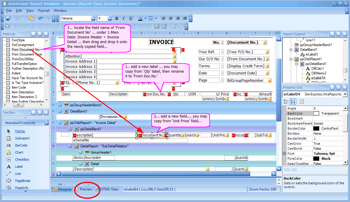The width and height of the screenshot is (350, 202).
Task: Switch to the Designer tab
Action: click(x=62, y=189)
